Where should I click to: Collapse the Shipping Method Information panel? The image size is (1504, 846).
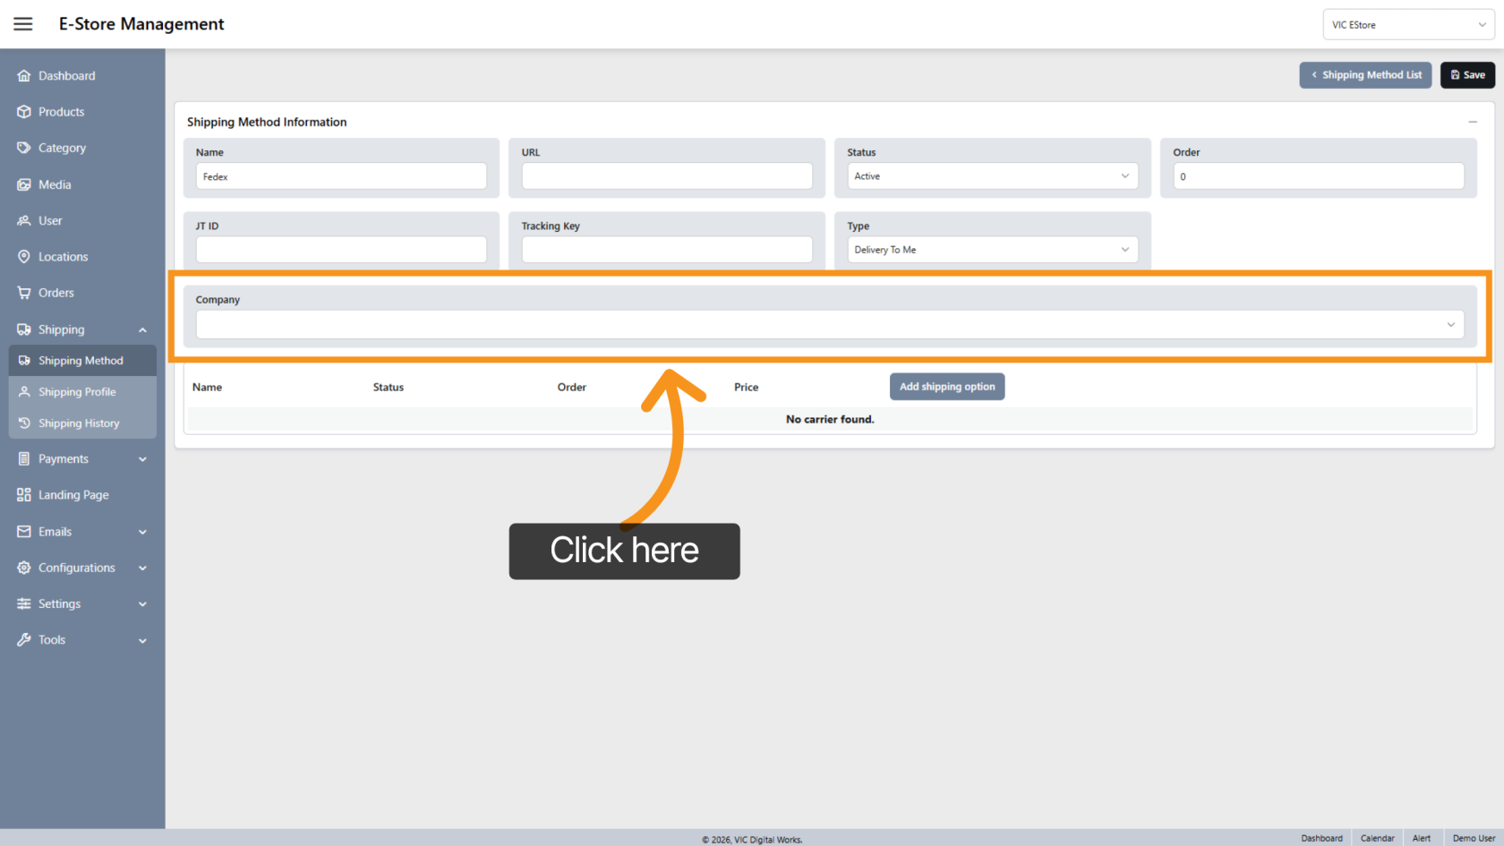[1472, 122]
